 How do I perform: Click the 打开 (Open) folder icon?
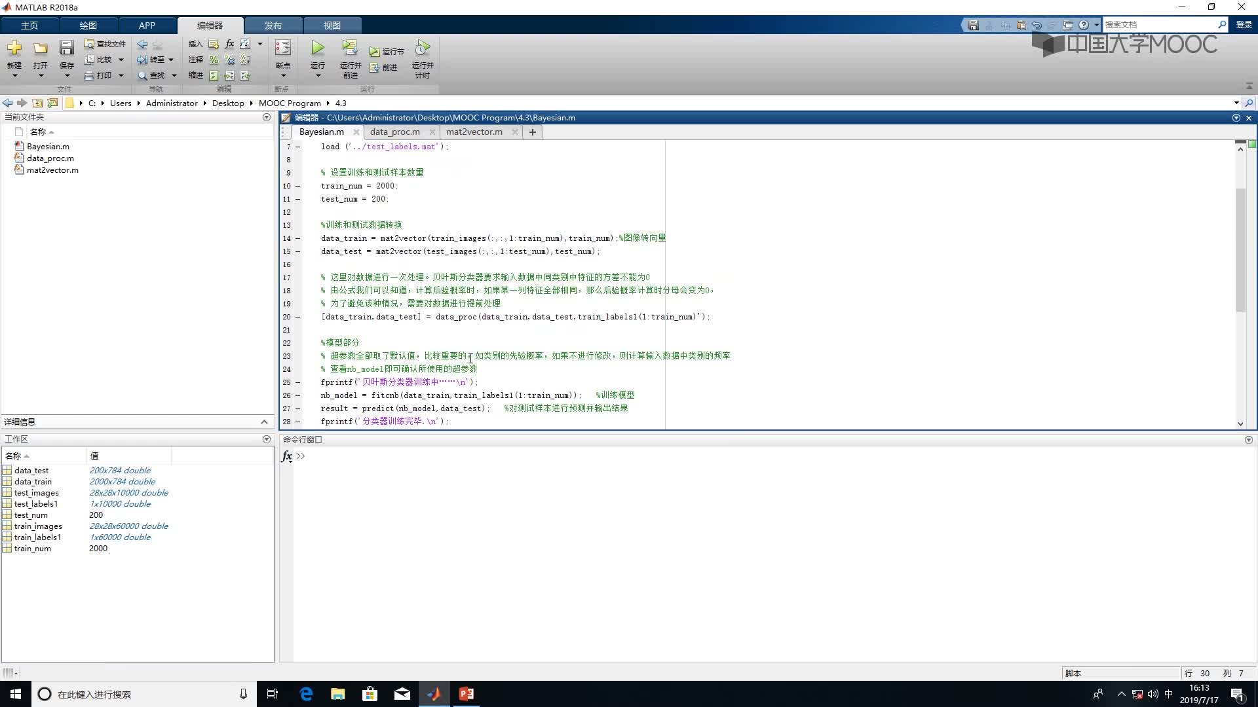click(41, 48)
